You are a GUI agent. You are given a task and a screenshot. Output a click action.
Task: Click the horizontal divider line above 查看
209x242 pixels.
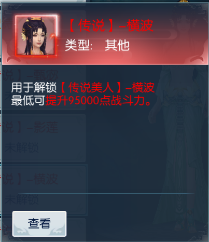(x=106, y=193)
